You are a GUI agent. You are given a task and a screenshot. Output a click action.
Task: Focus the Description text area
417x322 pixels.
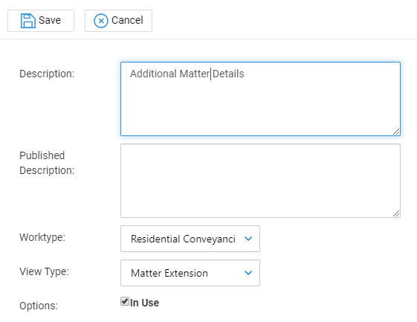(260, 99)
